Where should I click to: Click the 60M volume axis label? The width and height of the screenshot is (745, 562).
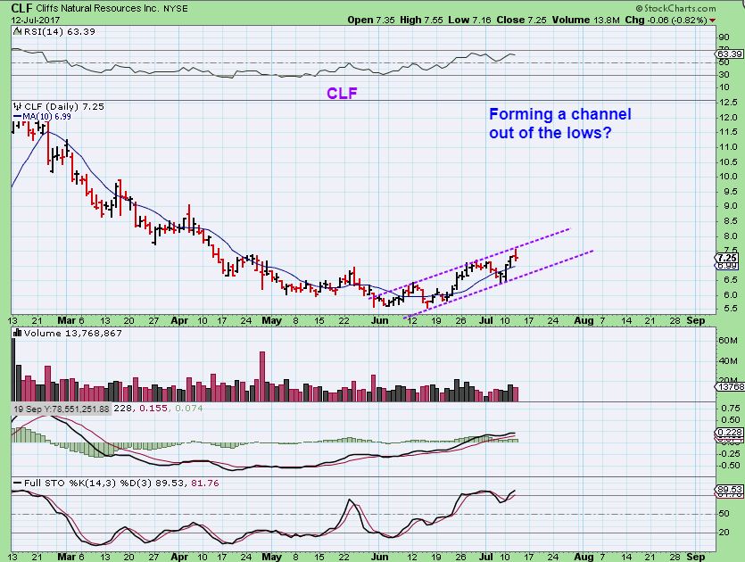(727, 340)
